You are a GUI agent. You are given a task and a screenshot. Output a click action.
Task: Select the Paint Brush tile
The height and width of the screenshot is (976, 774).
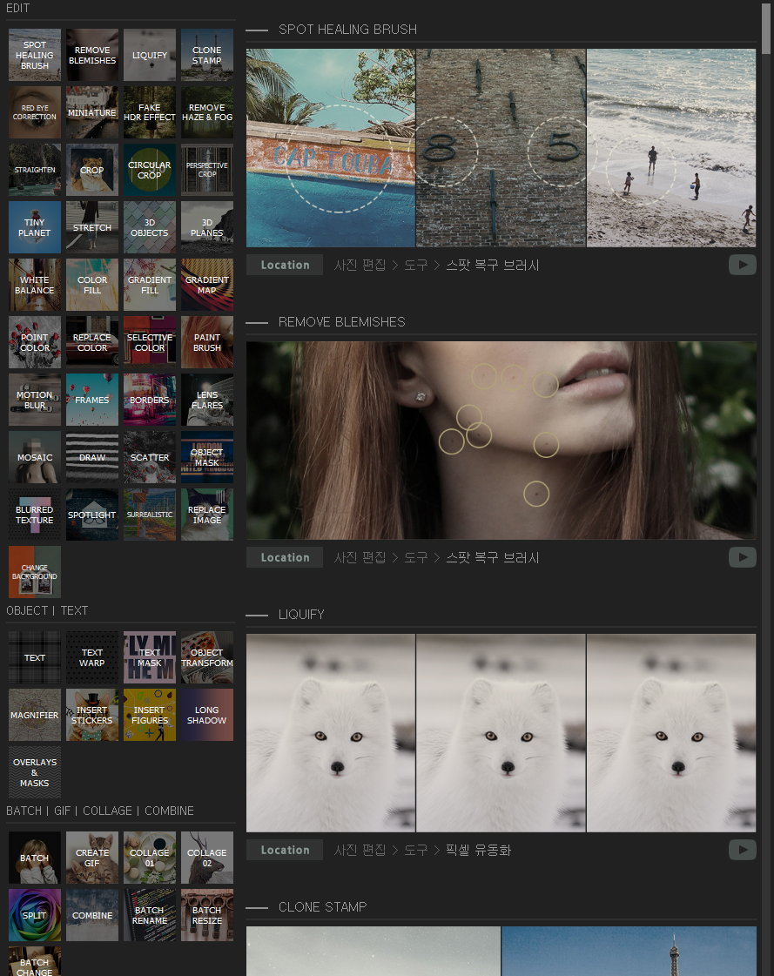206,342
